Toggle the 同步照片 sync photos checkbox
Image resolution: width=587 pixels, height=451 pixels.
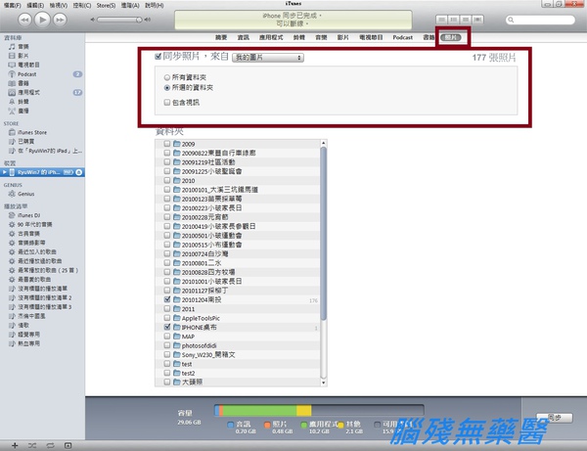158,57
